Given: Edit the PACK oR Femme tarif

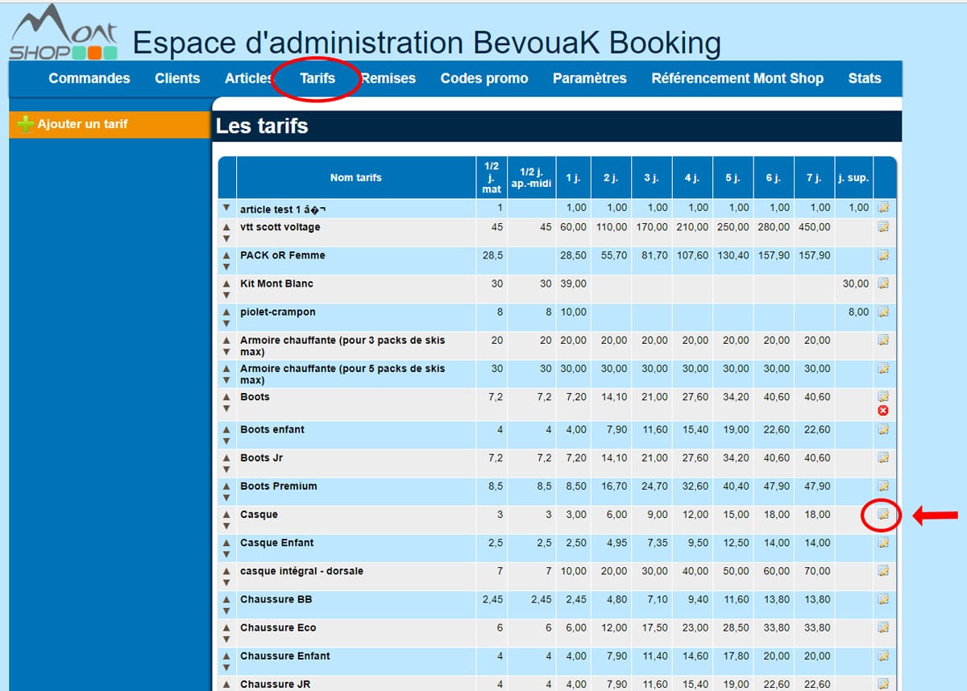Looking at the screenshot, I should tap(883, 255).
